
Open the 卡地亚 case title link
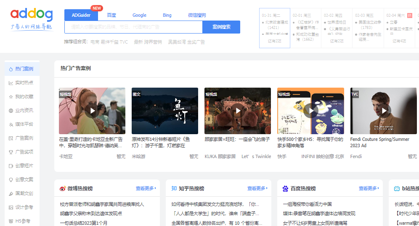91,143
